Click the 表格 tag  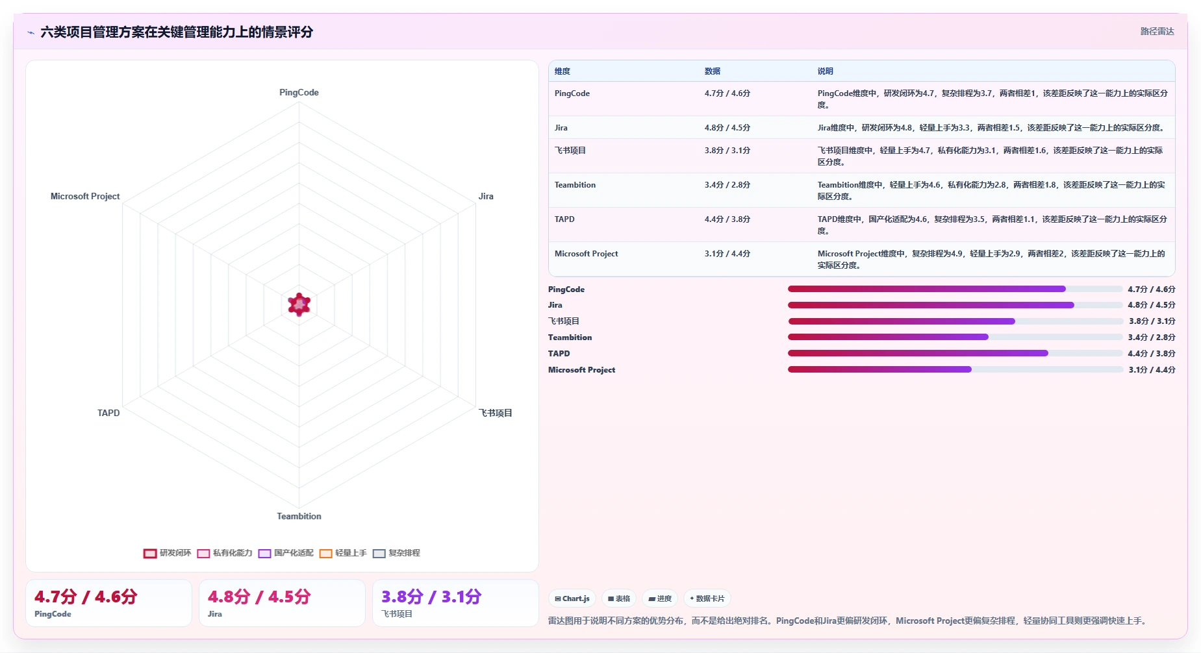[x=619, y=598]
